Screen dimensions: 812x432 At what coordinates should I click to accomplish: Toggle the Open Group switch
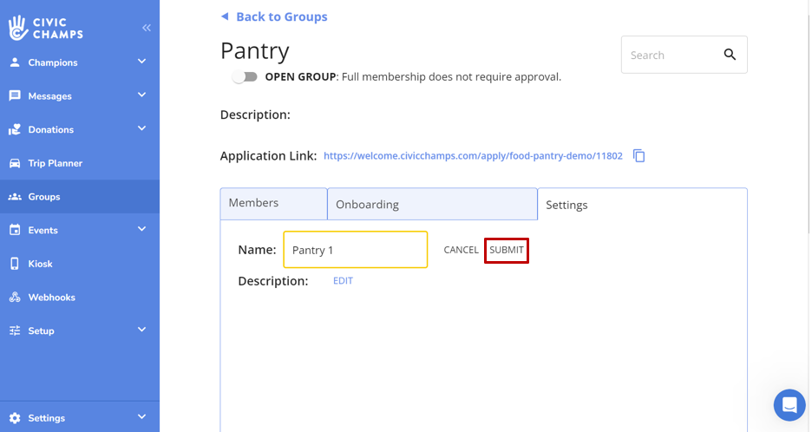coord(246,76)
